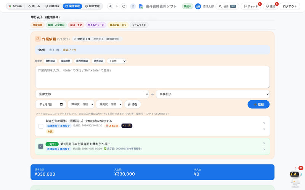This screenshot has width=305, height=190.
Task: Insert the 裁判所確認 template phrase
Action: 82,61
